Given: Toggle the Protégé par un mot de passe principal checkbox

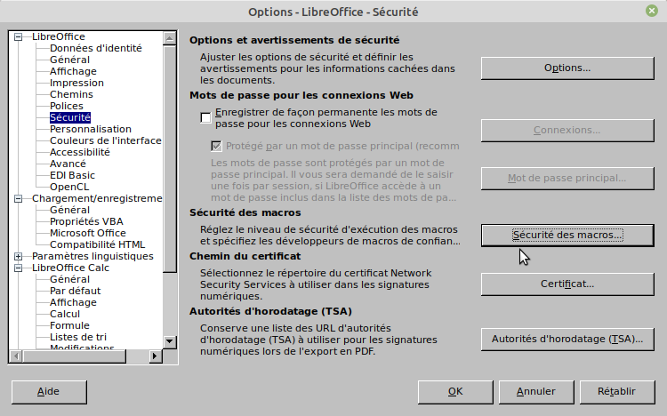Looking at the screenshot, I should [216, 147].
